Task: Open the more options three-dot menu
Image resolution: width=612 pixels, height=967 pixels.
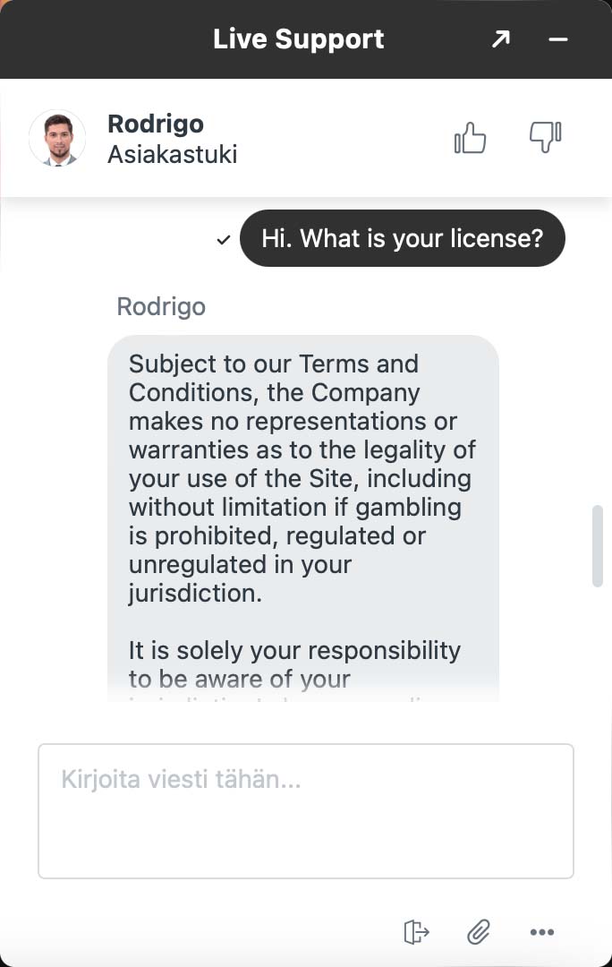Action: (542, 932)
